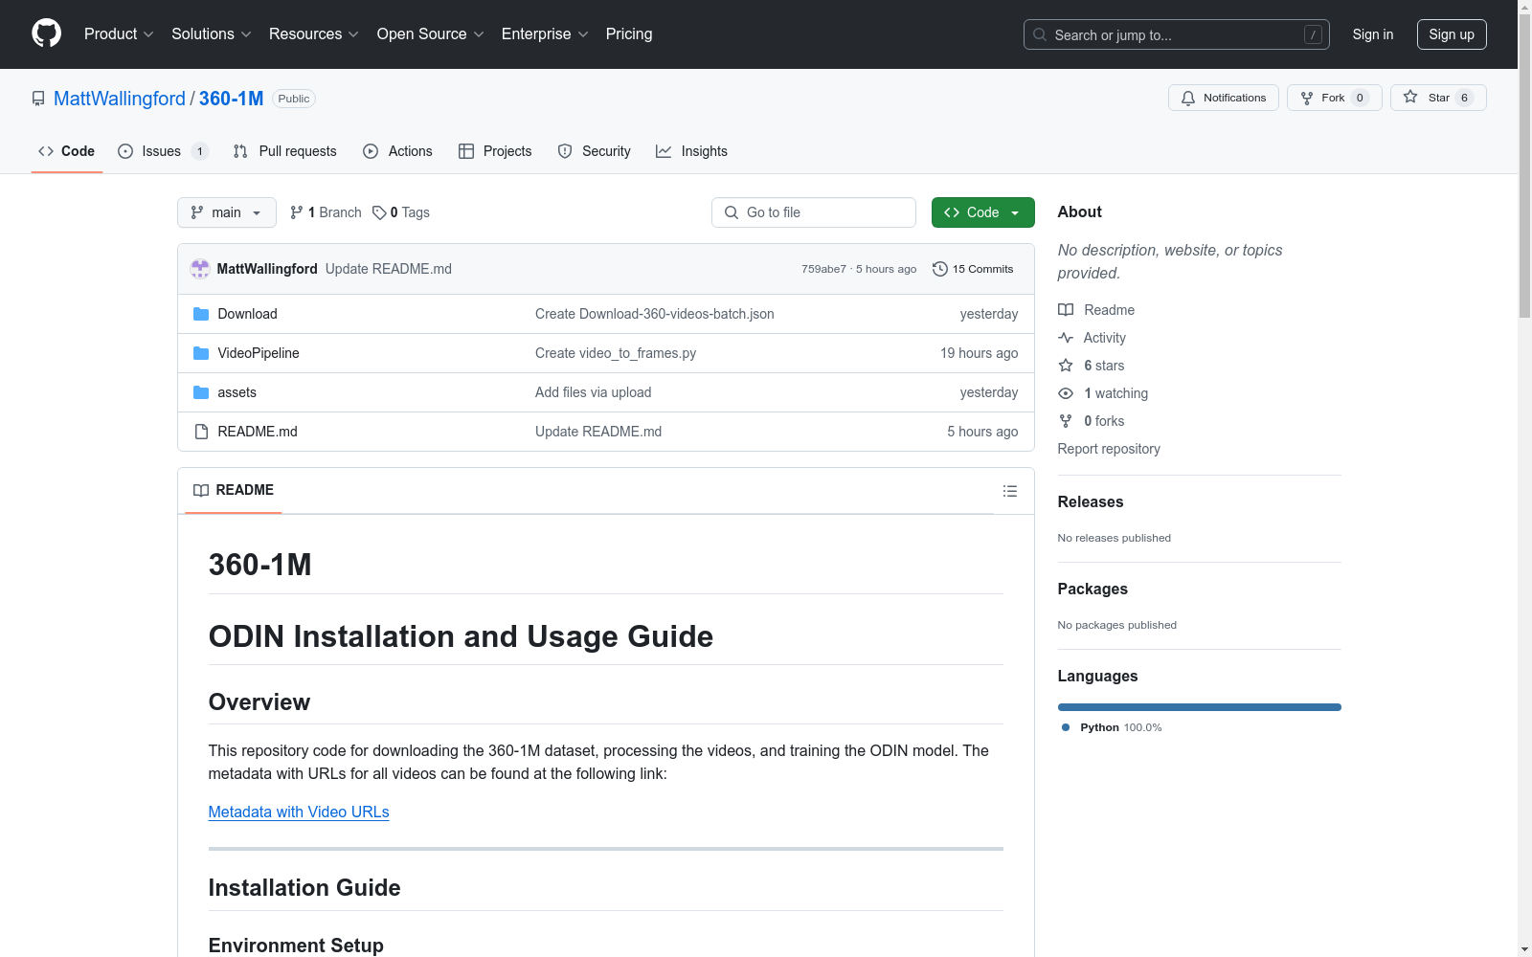This screenshot has height=957, width=1532.
Task: Click the Sign in link
Action: coord(1373,34)
